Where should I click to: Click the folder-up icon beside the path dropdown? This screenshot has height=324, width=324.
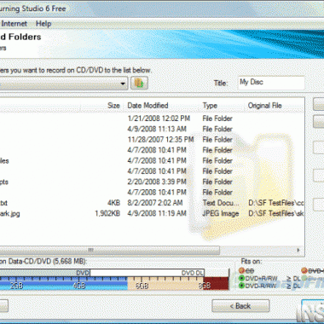(x=139, y=83)
